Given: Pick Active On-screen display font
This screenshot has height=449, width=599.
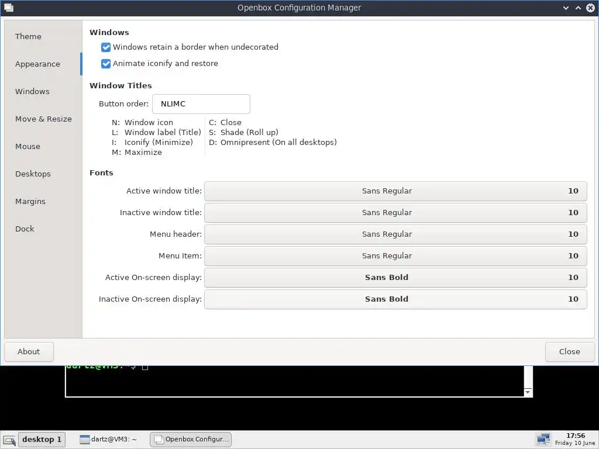Looking at the screenshot, I should [395, 278].
